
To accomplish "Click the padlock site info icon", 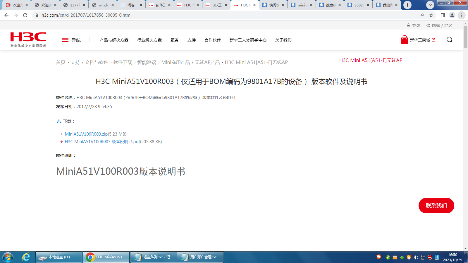I will (37, 15).
